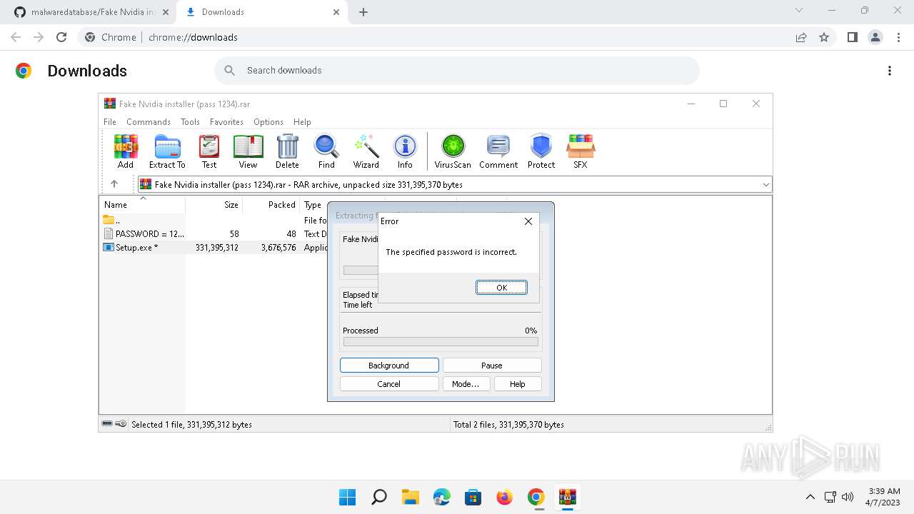
Task: Open the View file tool
Action: [x=248, y=152]
